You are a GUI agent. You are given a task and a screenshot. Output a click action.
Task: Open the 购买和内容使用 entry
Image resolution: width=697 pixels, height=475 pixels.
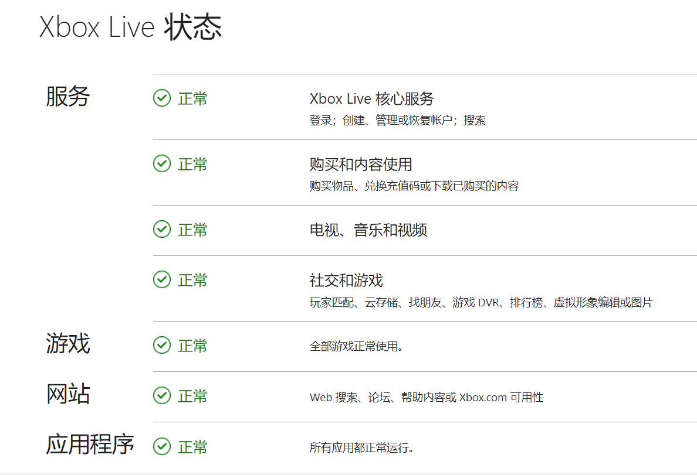pyautogui.click(x=361, y=164)
